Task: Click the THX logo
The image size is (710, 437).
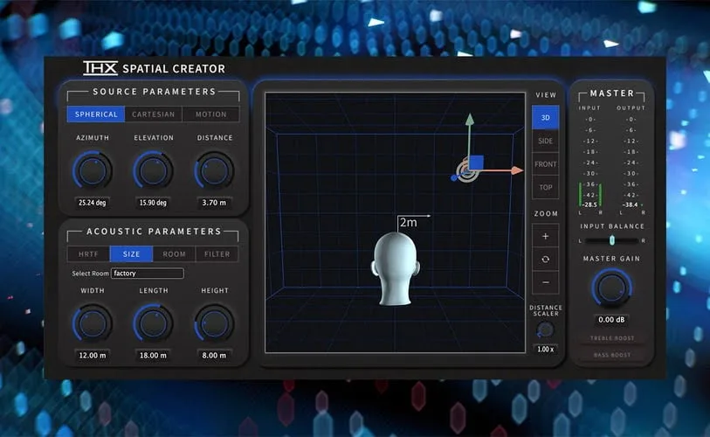Action: tap(100, 68)
